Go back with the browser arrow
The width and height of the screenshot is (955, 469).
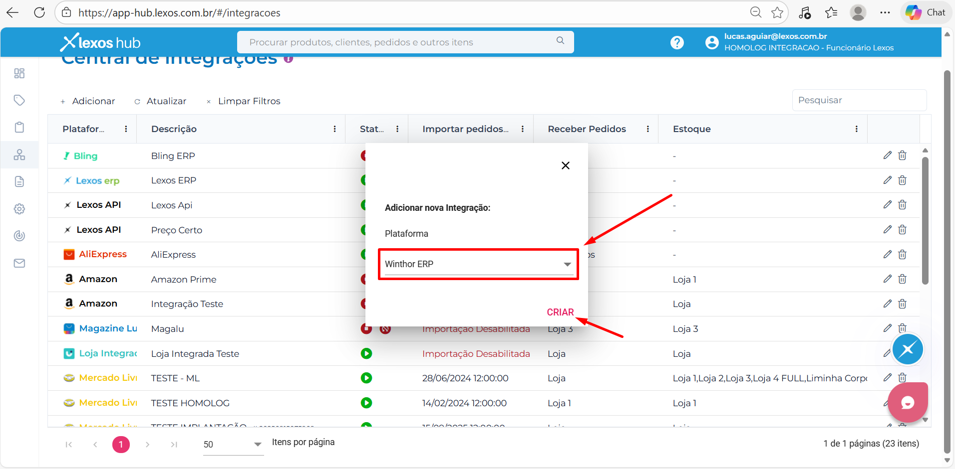pos(12,12)
